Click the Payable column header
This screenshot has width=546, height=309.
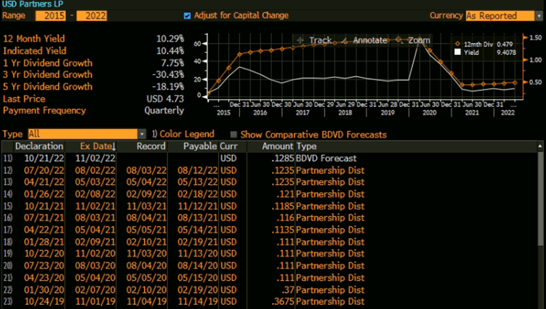[202, 146]
